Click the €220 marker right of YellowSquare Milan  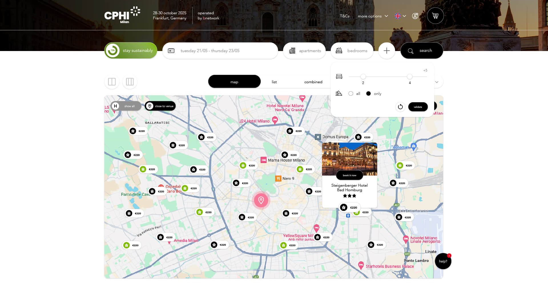pyautogui.click(x=323, y=237)
